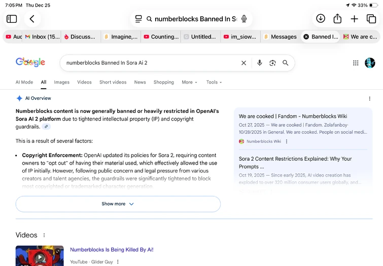Expand AI Overview with Show more
This screenshot has height=266, width=383.
[118, 204]
